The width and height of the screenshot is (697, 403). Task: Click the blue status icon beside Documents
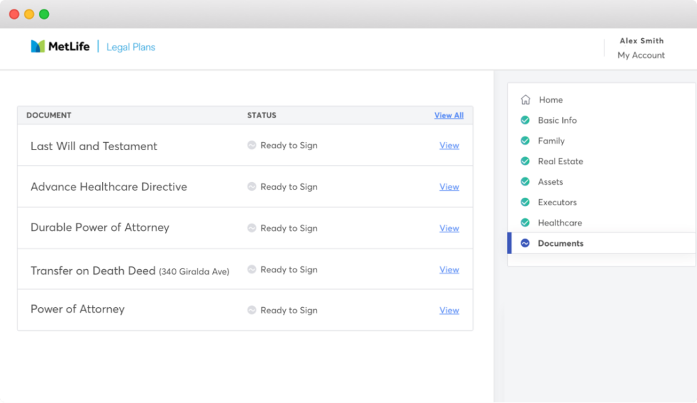click(x=525, y=243)
